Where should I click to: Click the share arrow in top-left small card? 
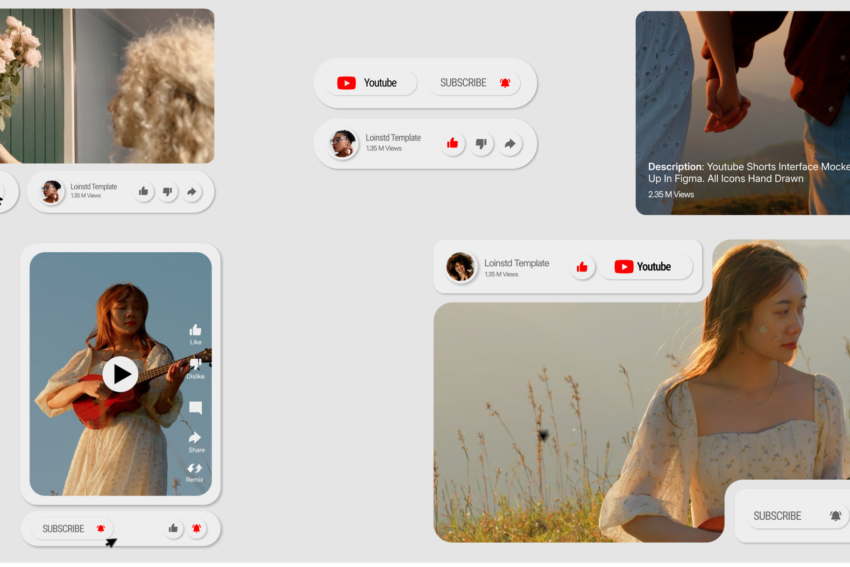point(191,191)
